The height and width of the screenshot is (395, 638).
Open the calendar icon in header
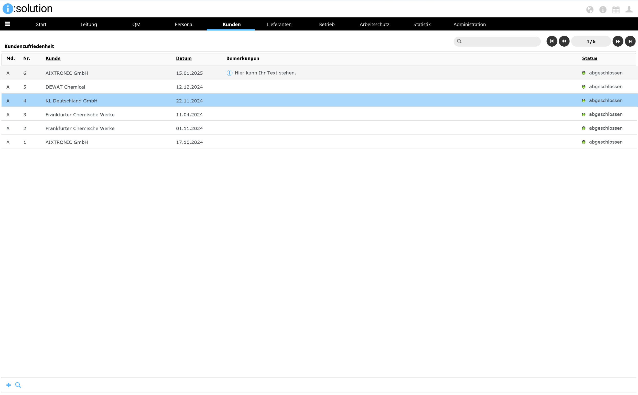(615, 10)
